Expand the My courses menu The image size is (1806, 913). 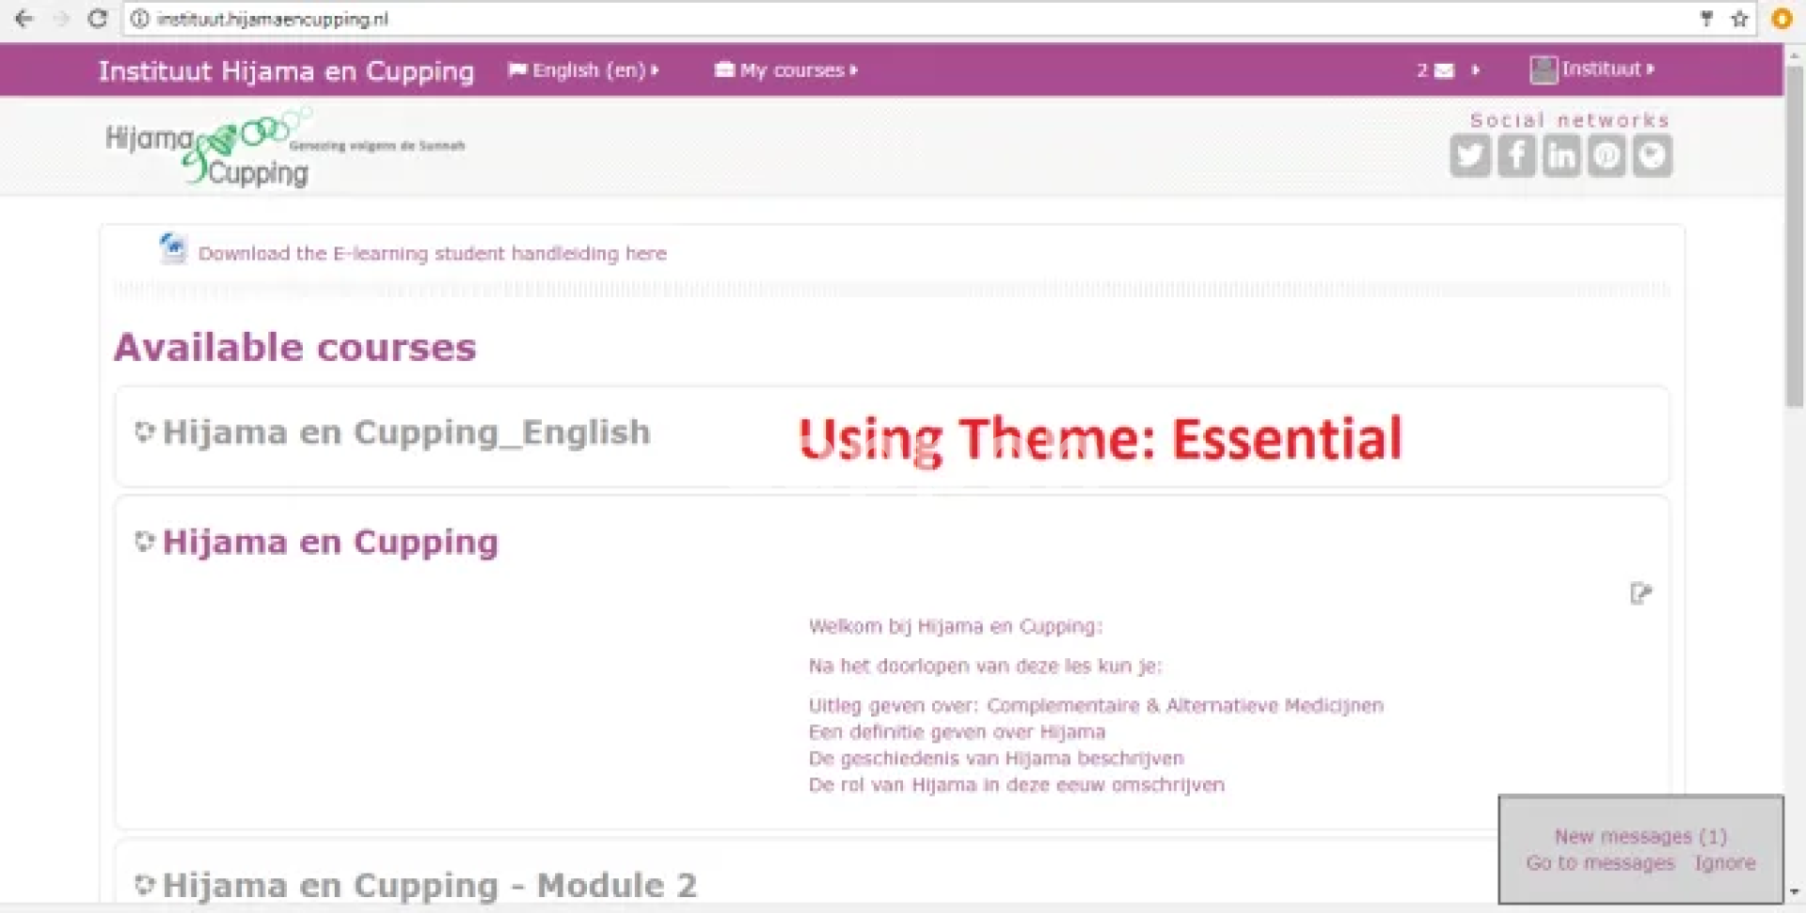tap(786, 71)
